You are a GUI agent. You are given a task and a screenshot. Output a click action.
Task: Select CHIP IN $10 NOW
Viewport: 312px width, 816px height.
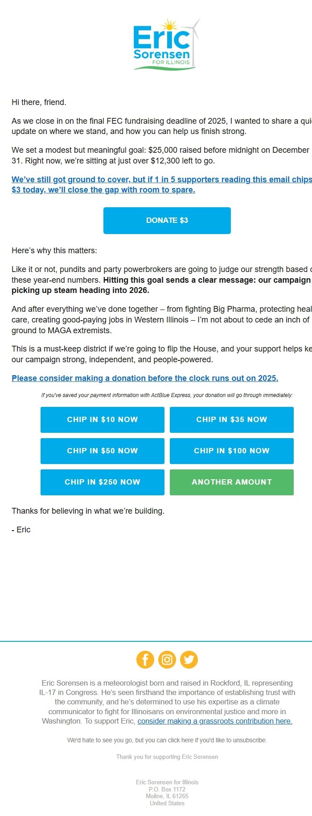tap(102, 419)
